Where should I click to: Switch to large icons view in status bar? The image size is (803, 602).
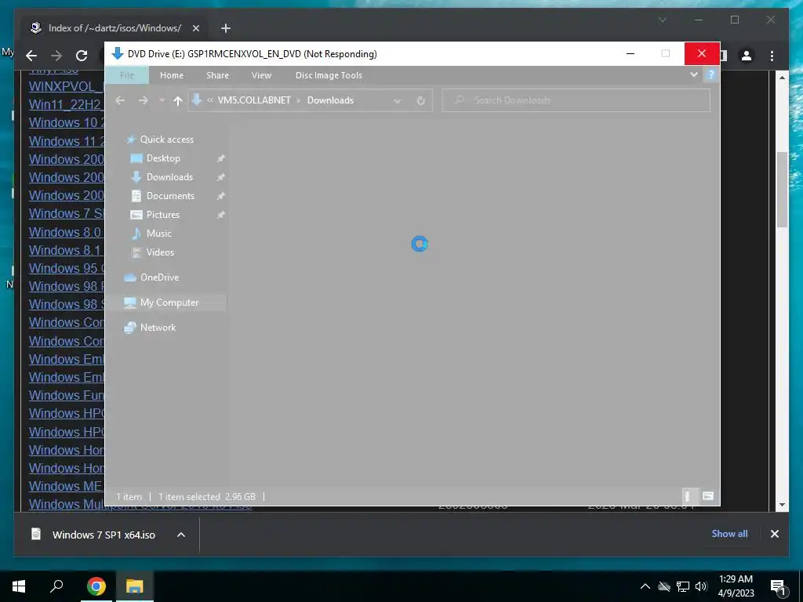(708, 496)
